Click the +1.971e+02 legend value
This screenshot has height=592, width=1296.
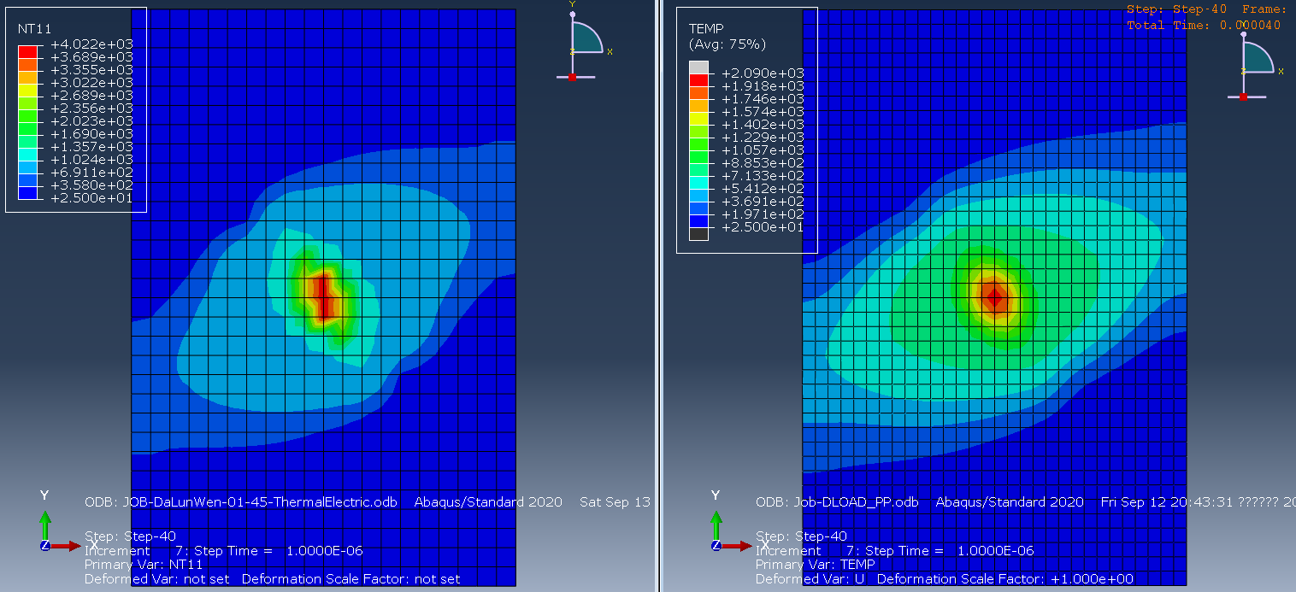pos(763,214)
